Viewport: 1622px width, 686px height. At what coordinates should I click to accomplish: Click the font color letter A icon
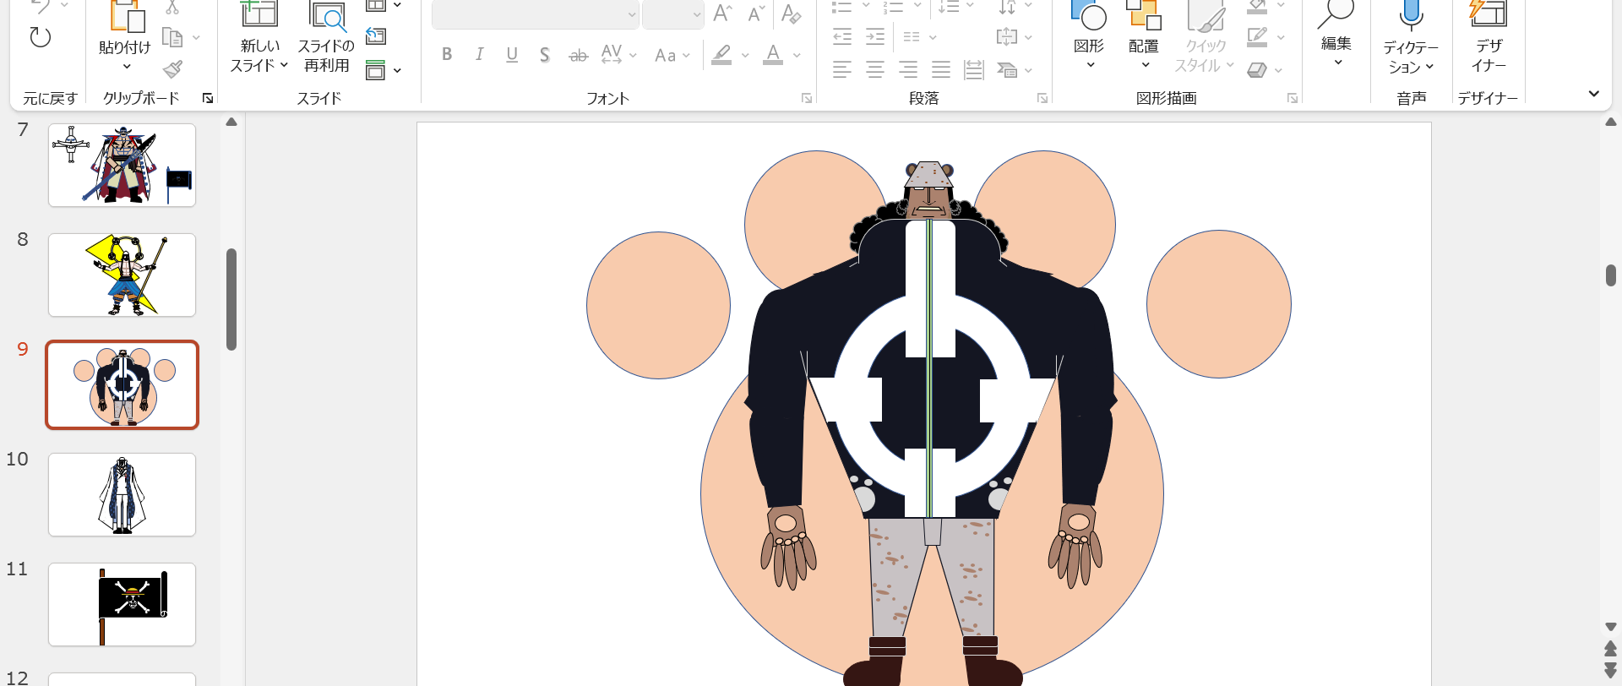click(772, 55)
